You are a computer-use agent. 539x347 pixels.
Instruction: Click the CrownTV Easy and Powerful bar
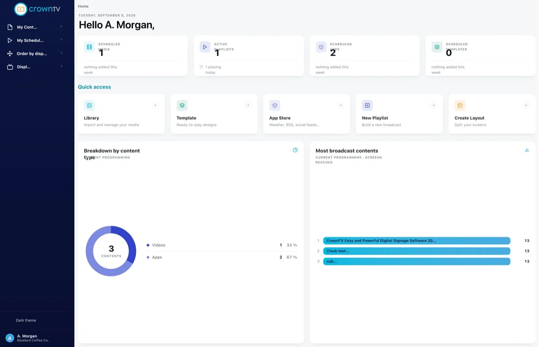416,241
